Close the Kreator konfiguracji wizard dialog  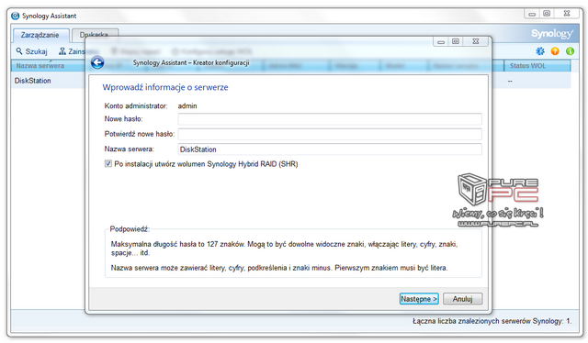tap(476, 41)
